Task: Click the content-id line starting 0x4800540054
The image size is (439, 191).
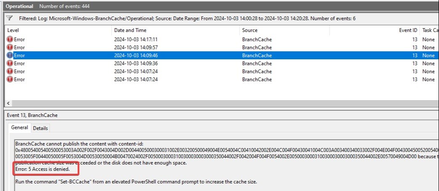Action: [x=227, y=151]
